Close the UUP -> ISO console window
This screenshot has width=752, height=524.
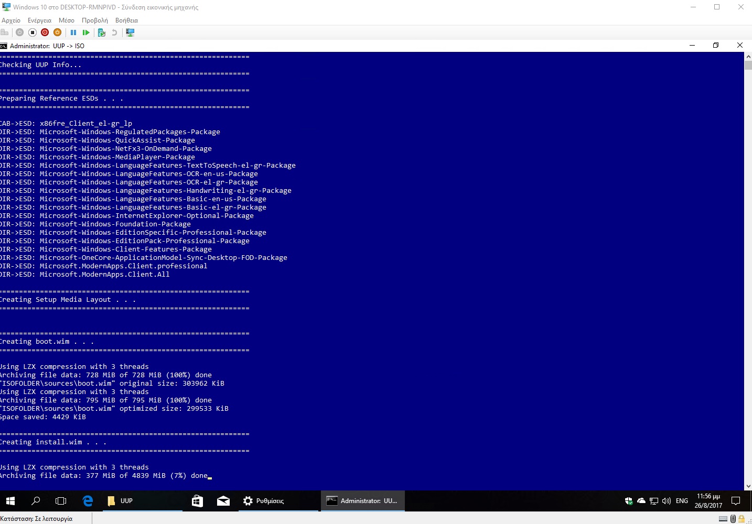coord(740,46)
